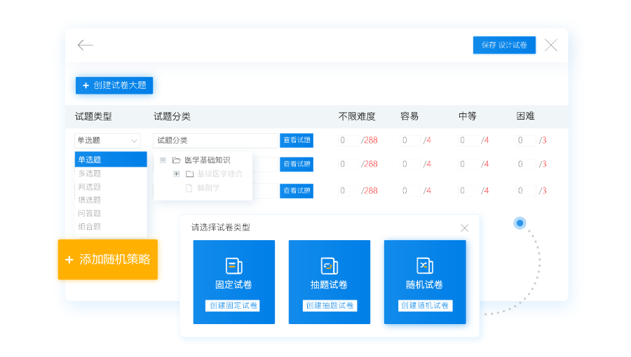Image resolution: width=631 pixels, height=357 pixels.
Task: Expand the 基础医学综合 tree node
Action: click(177, 174)
